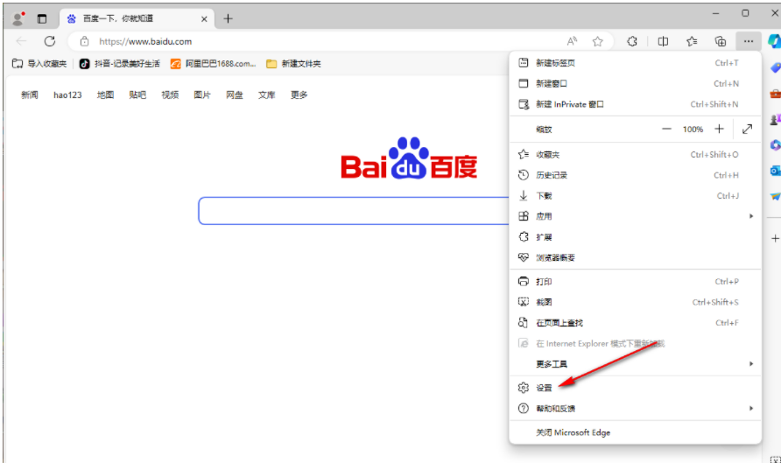Click 网盘 link
The image size is (781, 463).
pyautogui.click(x=235, y=95)
